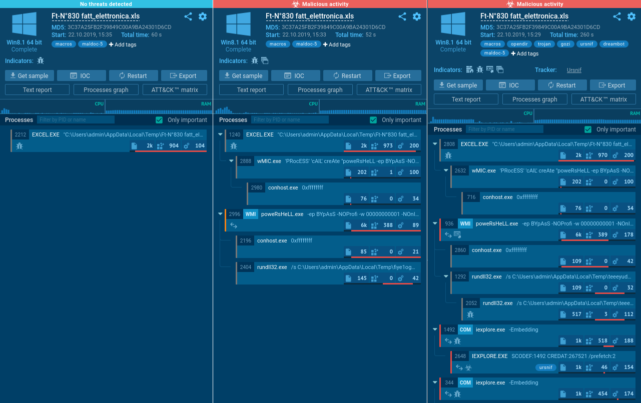The width and height of the screenshot is (641, 403).
Task: Share the analysis in the middle panel
Action: pos(402,16)
